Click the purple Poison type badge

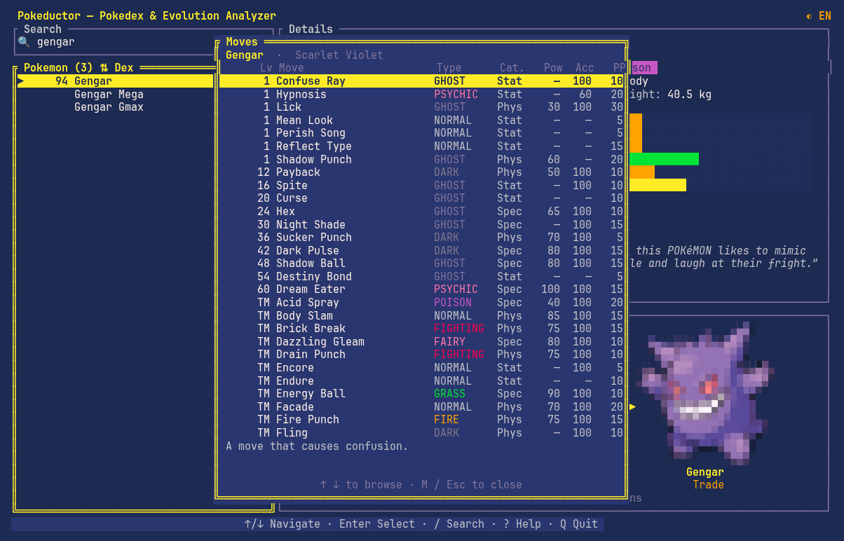644,68
